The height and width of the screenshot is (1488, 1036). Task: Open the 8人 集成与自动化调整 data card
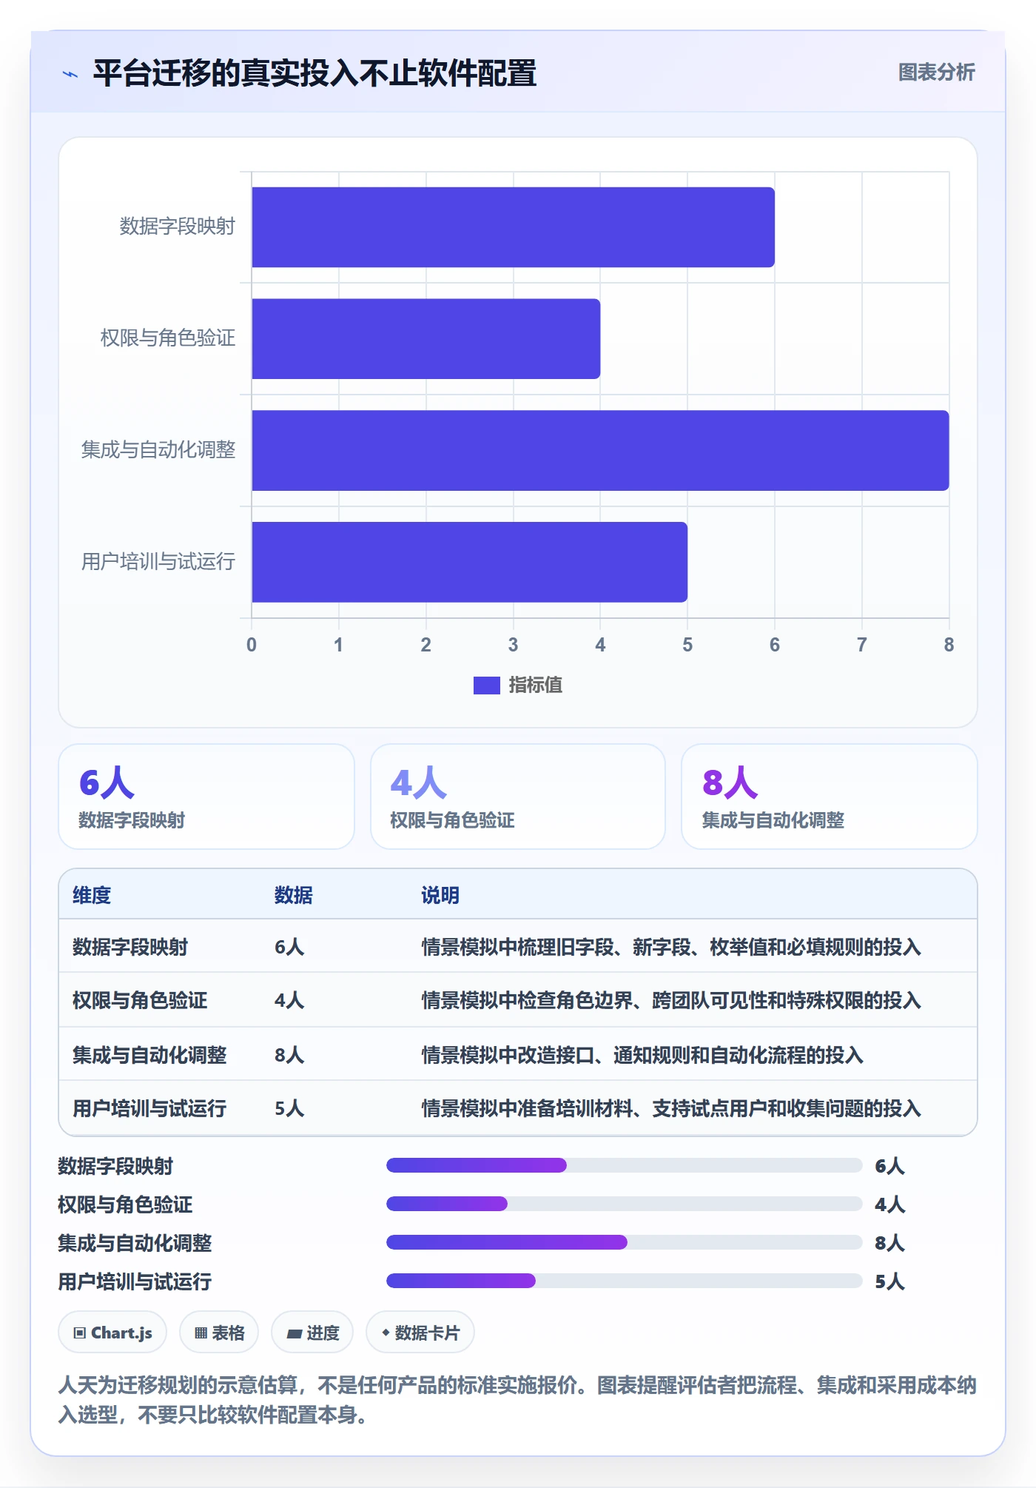(830, 797)
